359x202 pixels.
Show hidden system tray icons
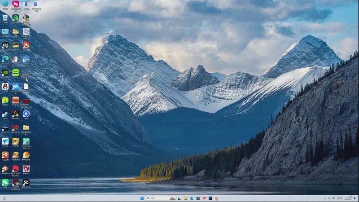coord(324,198)
